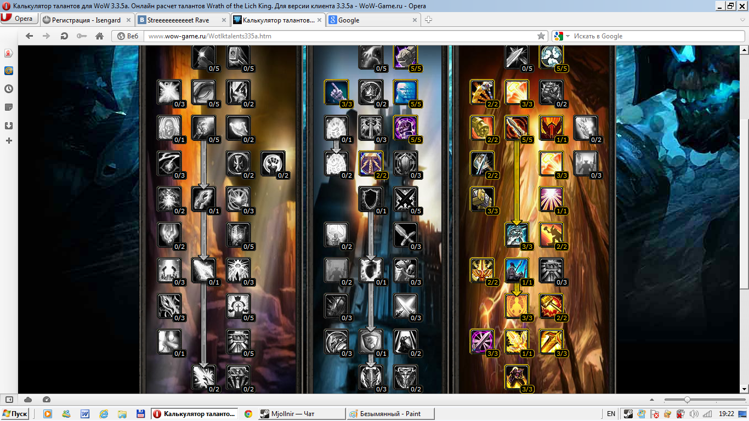Image resolution: width=749 pixels, height=421 pixels.
Task: Open the mail panel in Opera sidebar
Action: (8, 71)
